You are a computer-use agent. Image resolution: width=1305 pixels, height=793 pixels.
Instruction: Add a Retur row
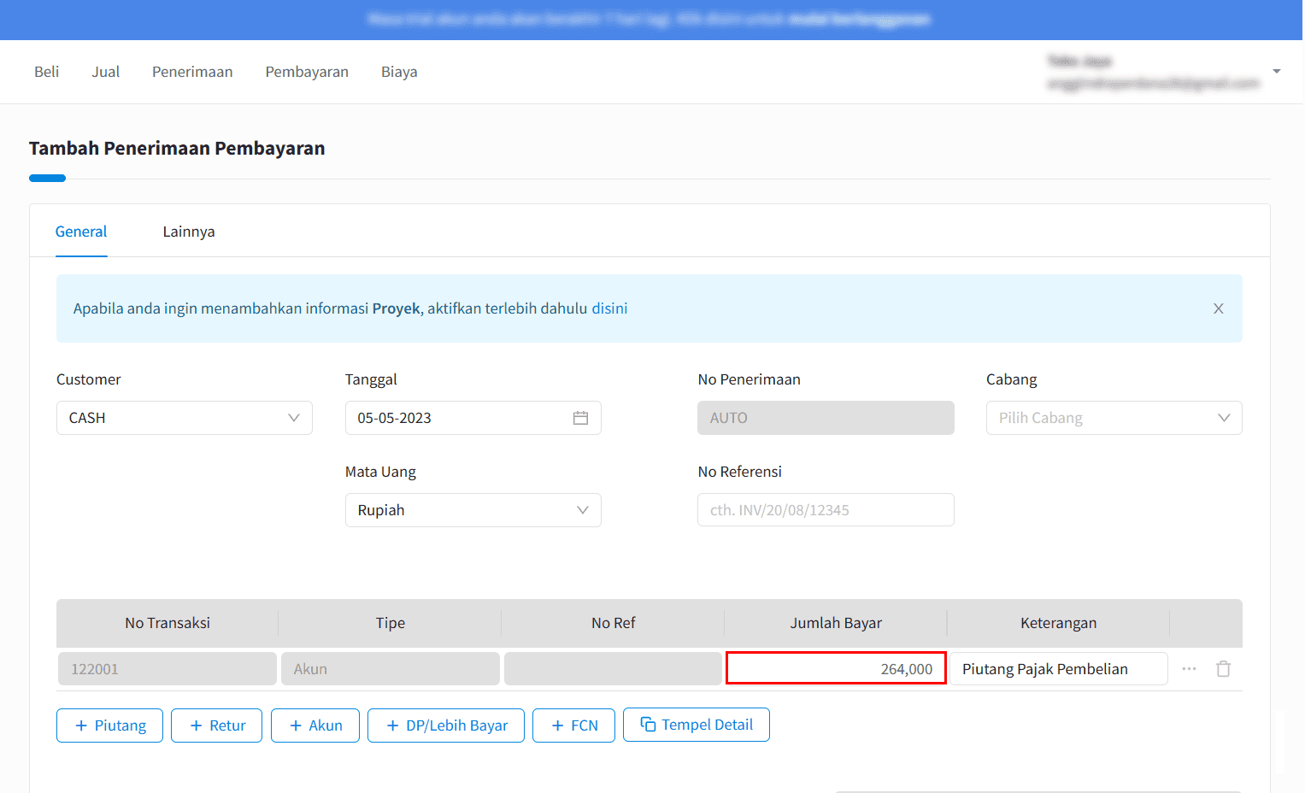(216, 725)
